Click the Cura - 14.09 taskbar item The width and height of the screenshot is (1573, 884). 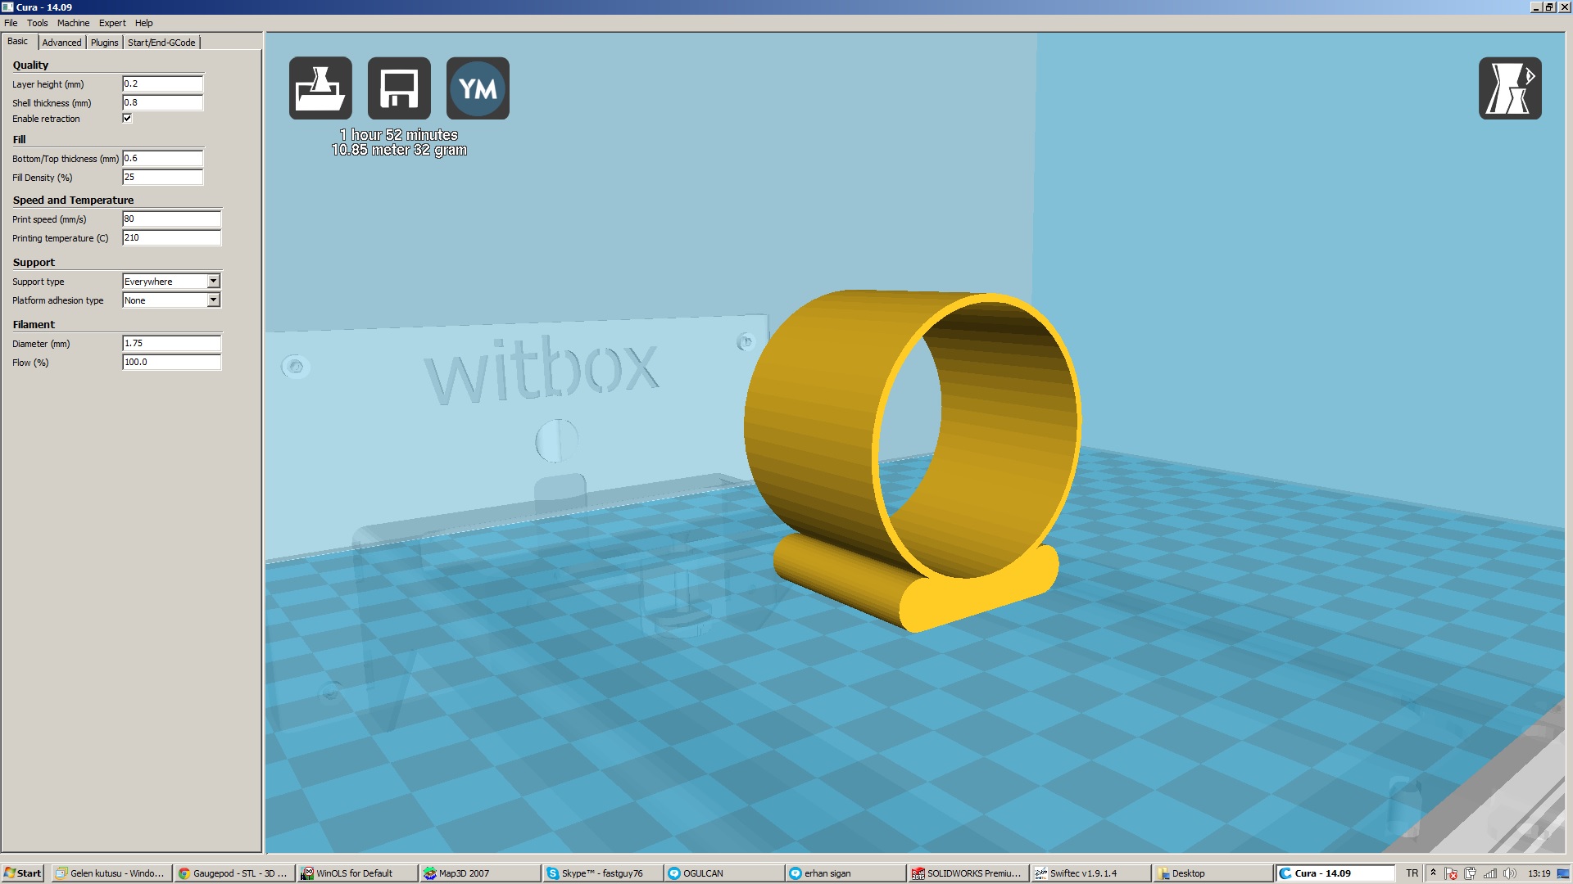(x=1335, y=873)
